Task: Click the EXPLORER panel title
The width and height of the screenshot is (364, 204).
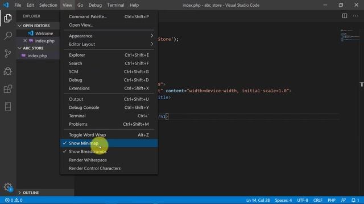Action: 31,16
